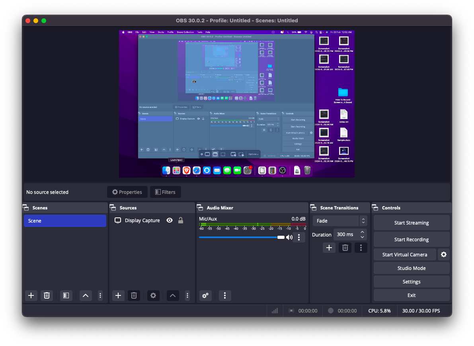Open Scenes toolbar three-dot menu
The height and width of the screenshot is (346, 474).
(100, 295)
